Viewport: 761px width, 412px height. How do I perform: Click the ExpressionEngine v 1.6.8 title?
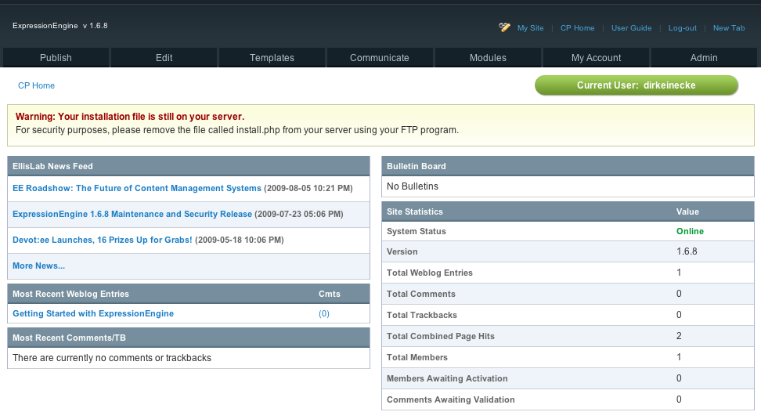[x=60, y=26]
